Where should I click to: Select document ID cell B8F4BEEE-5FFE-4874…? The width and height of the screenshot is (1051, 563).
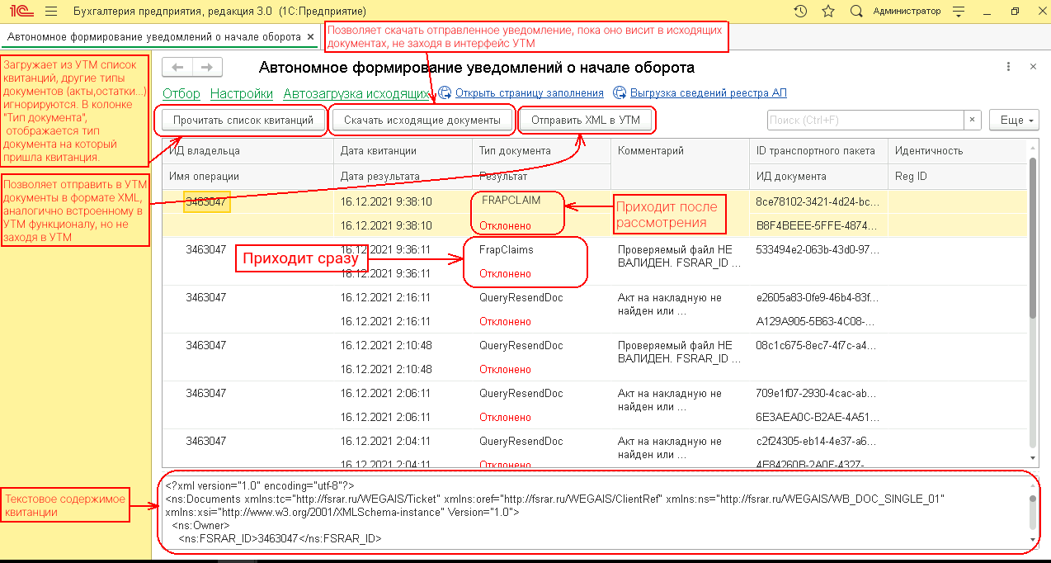(818, 225)
